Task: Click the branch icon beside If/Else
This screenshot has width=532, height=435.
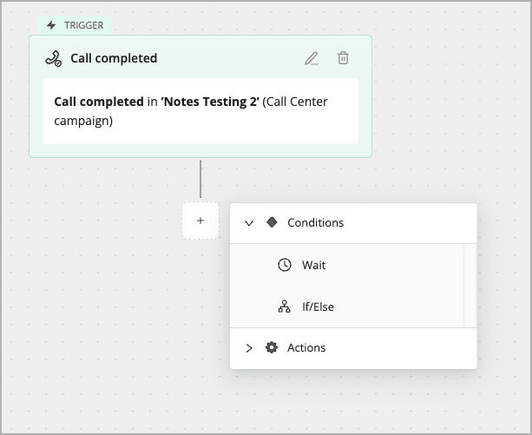Action: [285, 306]
